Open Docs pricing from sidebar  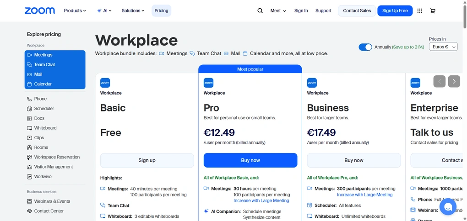click(35, 118)
